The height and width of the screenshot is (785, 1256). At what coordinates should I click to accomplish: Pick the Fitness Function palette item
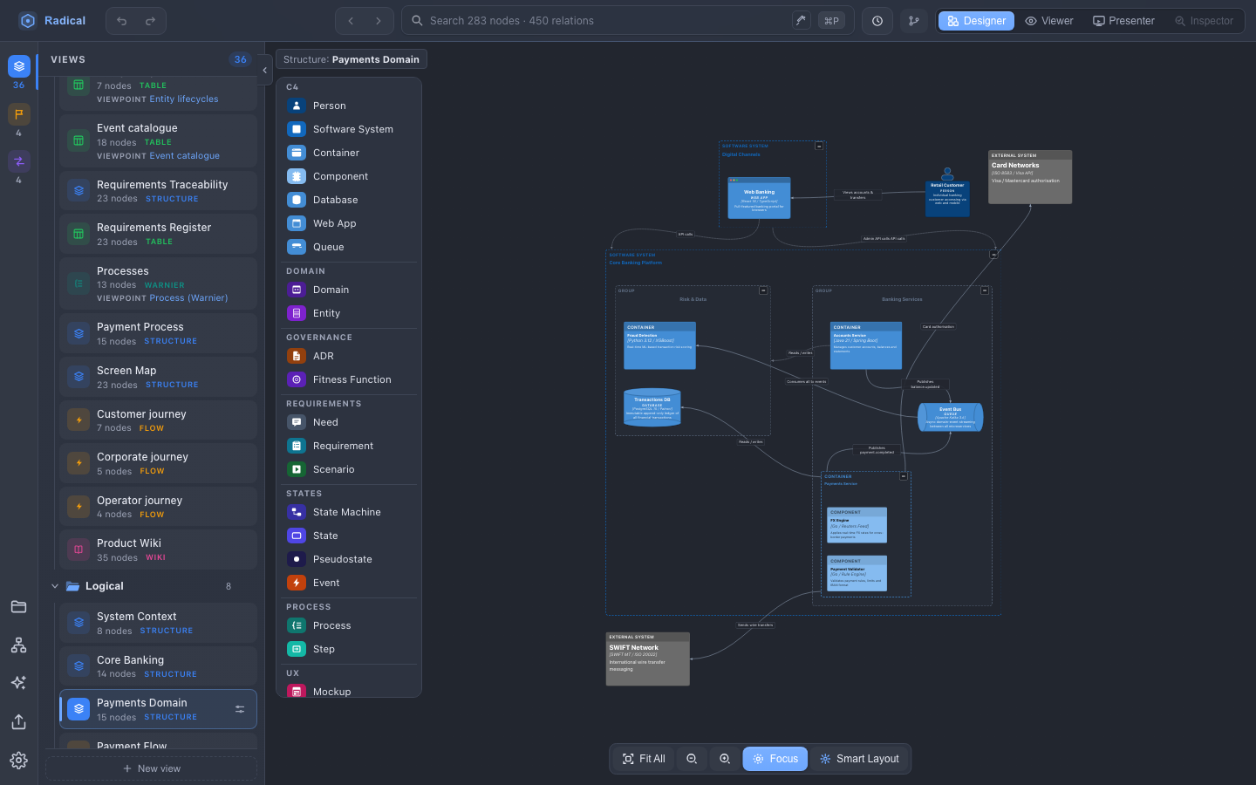coord(349,379)
